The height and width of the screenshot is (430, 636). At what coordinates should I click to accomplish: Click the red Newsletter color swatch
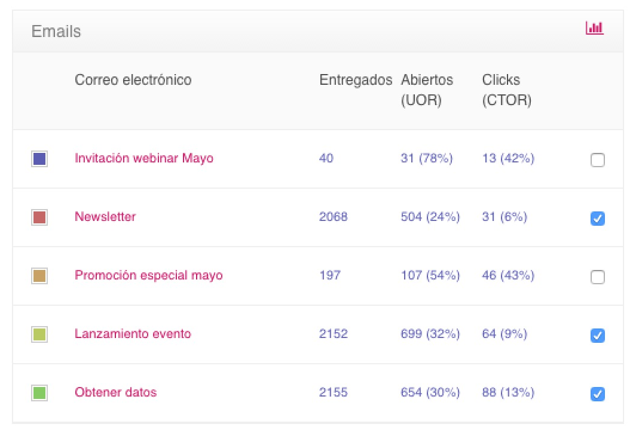pos(39,217)
